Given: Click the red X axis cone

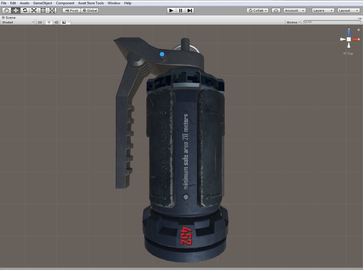Looking at the screenshot, I should [x=355, y=39].
